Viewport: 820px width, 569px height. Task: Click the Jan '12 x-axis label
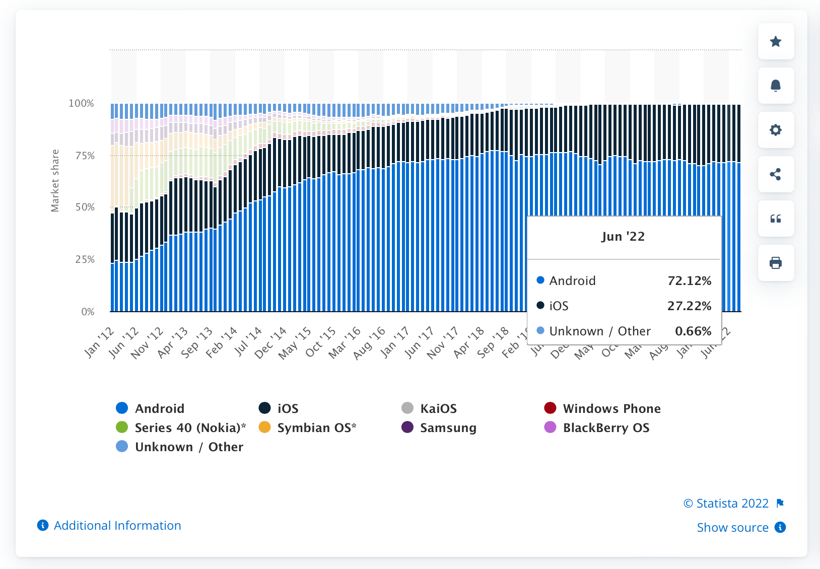99,342
